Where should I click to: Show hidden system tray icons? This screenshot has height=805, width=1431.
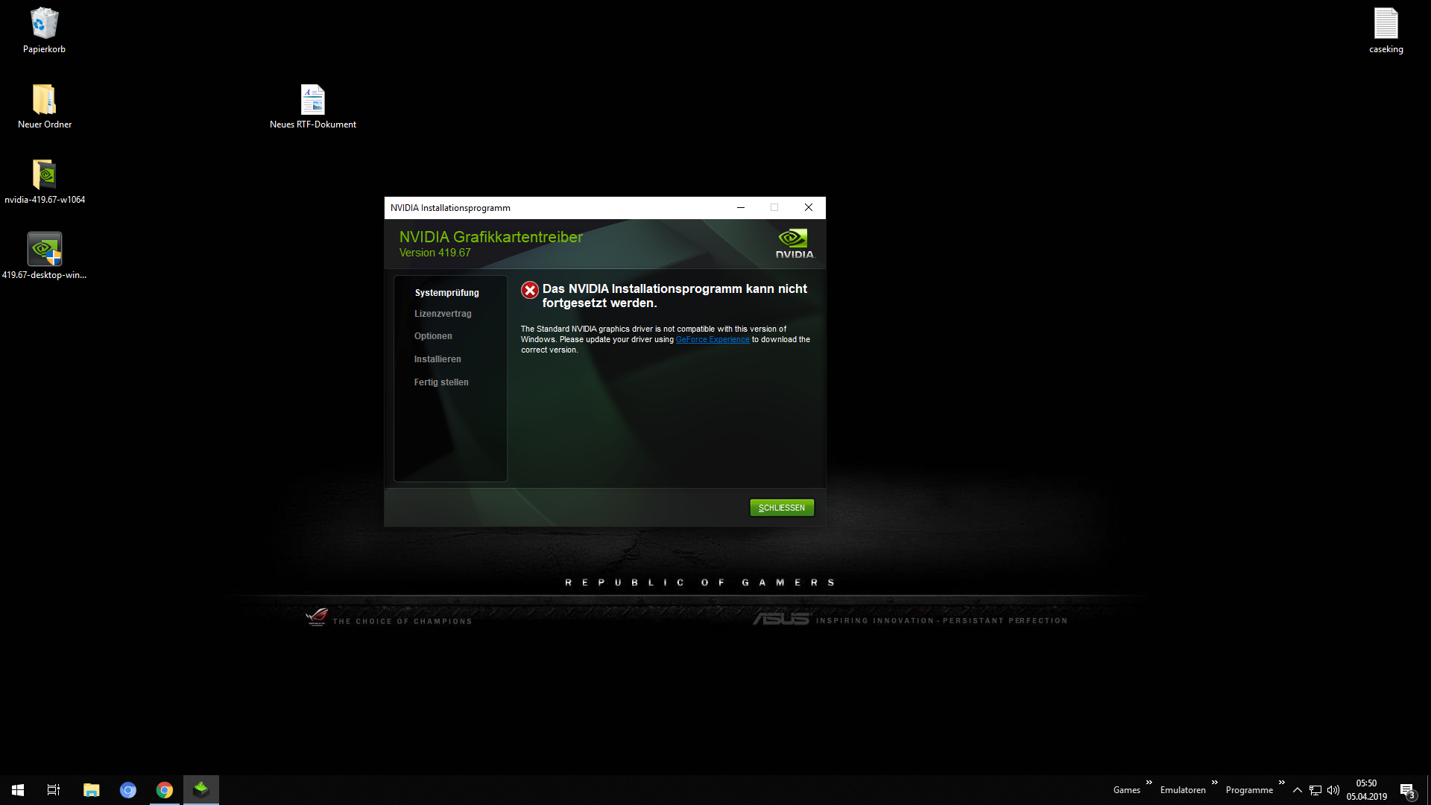1298,790
